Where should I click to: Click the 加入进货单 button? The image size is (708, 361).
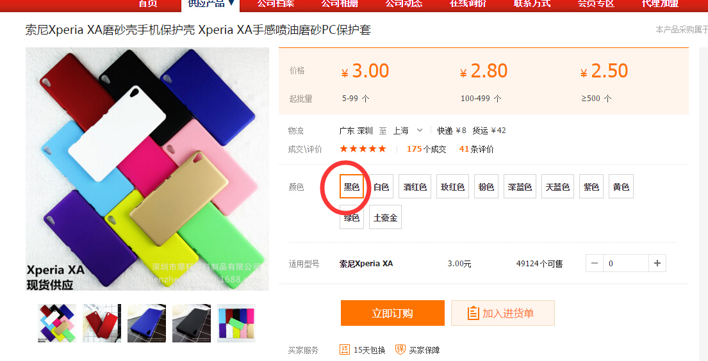point(502,313)
